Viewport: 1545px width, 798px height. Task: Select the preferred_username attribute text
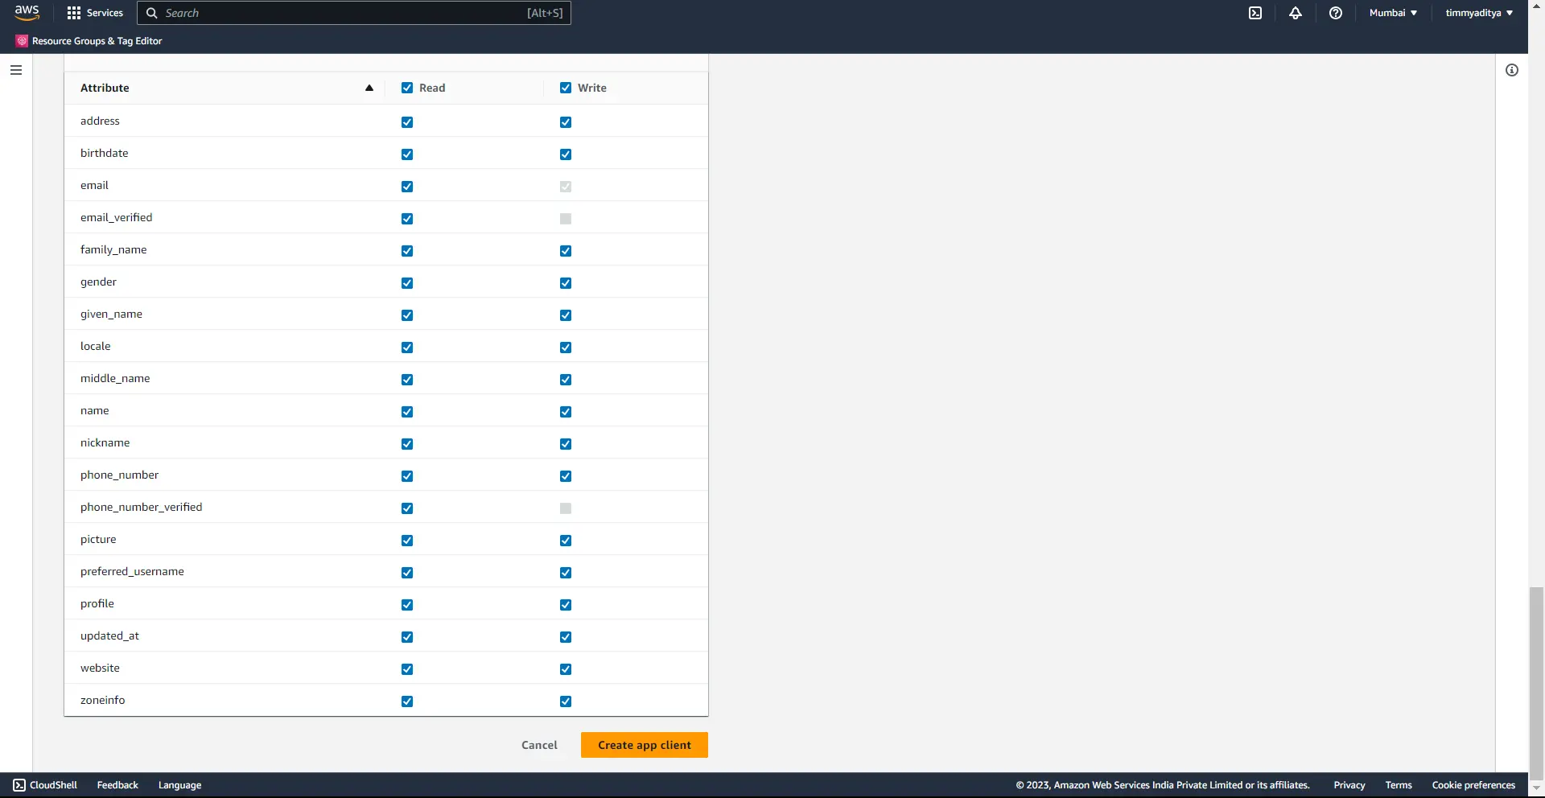point(132,571)
